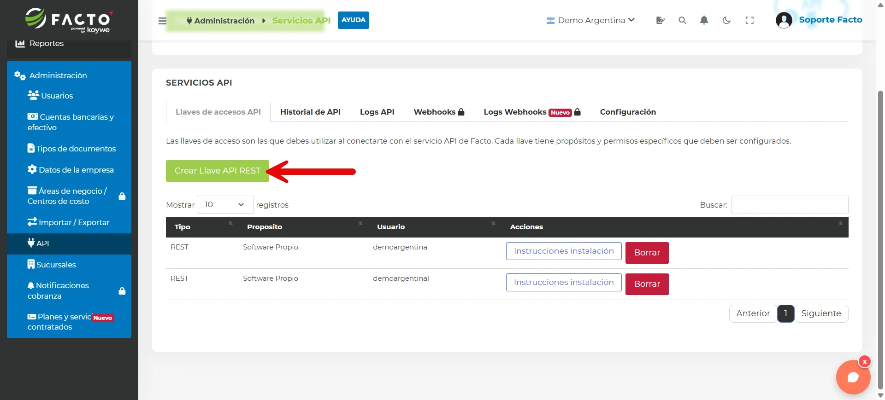Viewport: 885px width, 400px height.
Task: Select API in the sidebar
Action: click(69, 243)
